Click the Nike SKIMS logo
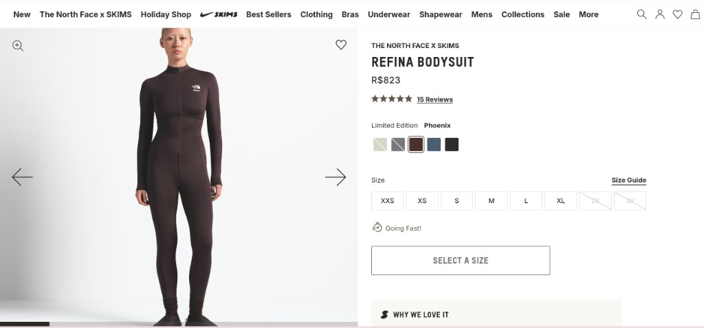704x328 pixels. [219, 14]
